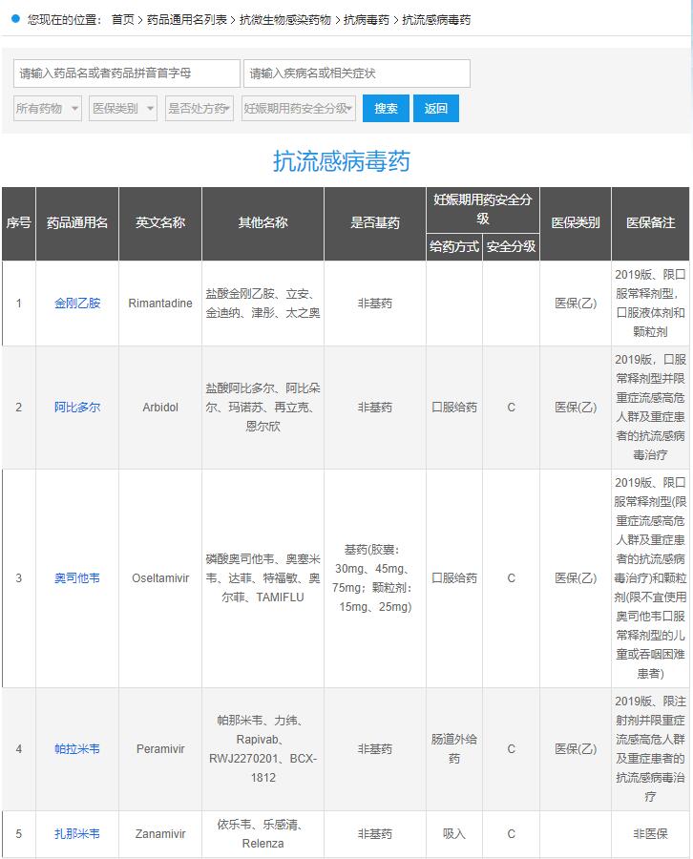Click the 给药方式 sub-header
The width and height of the screenshot is (693, 859).
click(x=454, y=246)
